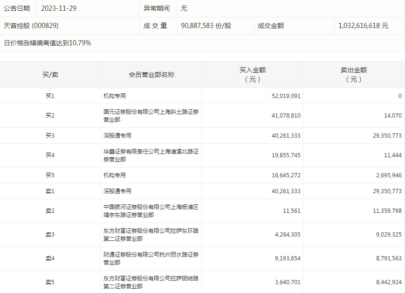
Task: Click sell amount 11,359,798
Action: coord(387,211)
